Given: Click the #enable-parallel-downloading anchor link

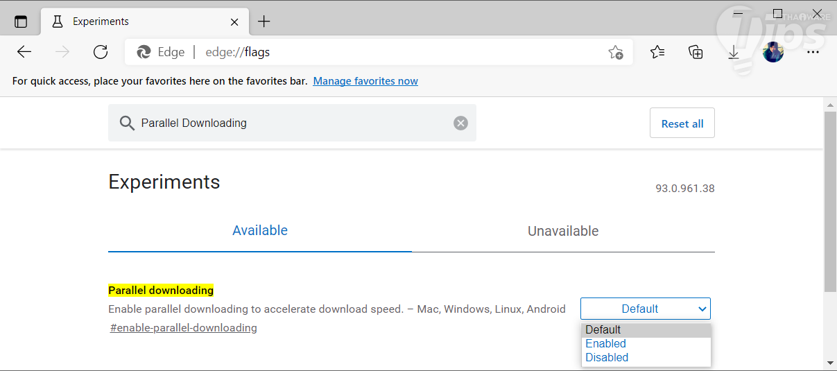Looking at the screenshot, I should coord(184,328).
